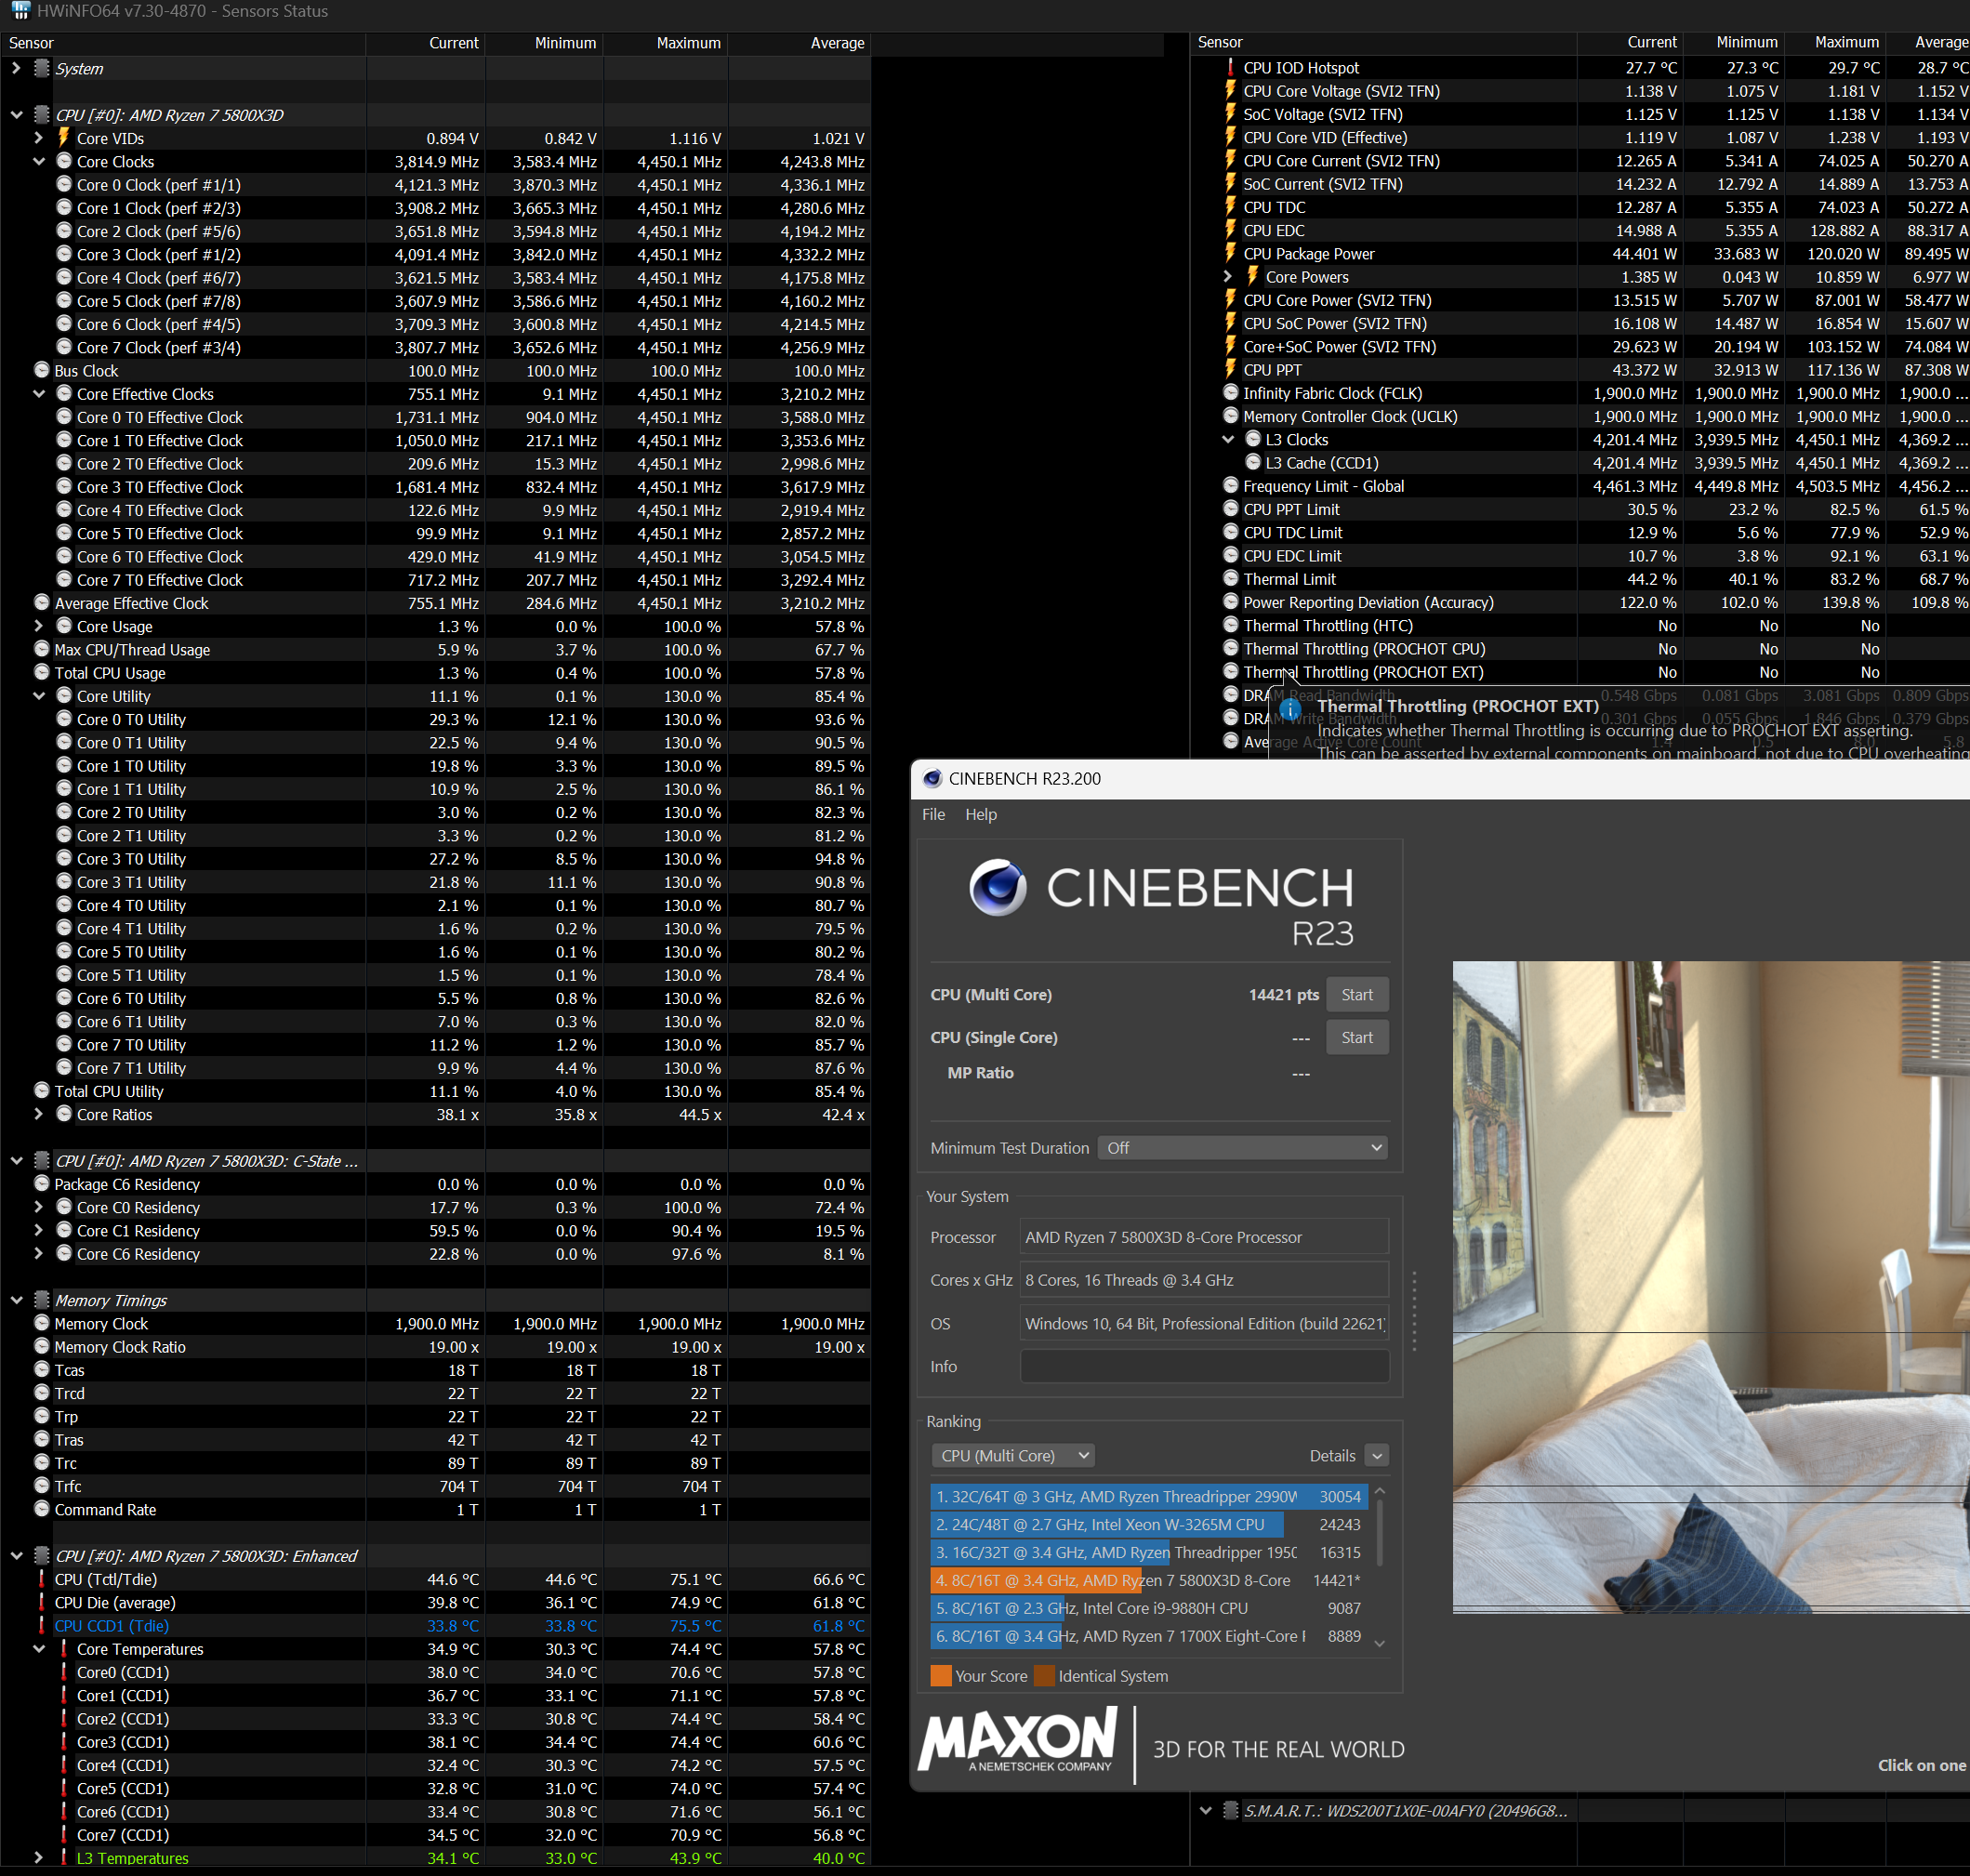Collapse the CPU [#0] AMD Ryzen 7 5800X3D group
1970x1876 pixels.
16,115
